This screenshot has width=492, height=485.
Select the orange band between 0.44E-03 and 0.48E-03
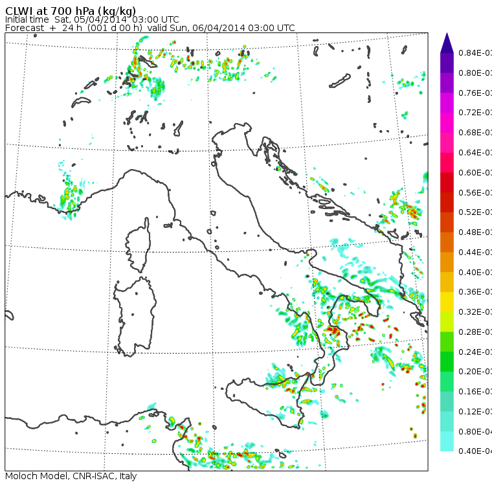447,242
